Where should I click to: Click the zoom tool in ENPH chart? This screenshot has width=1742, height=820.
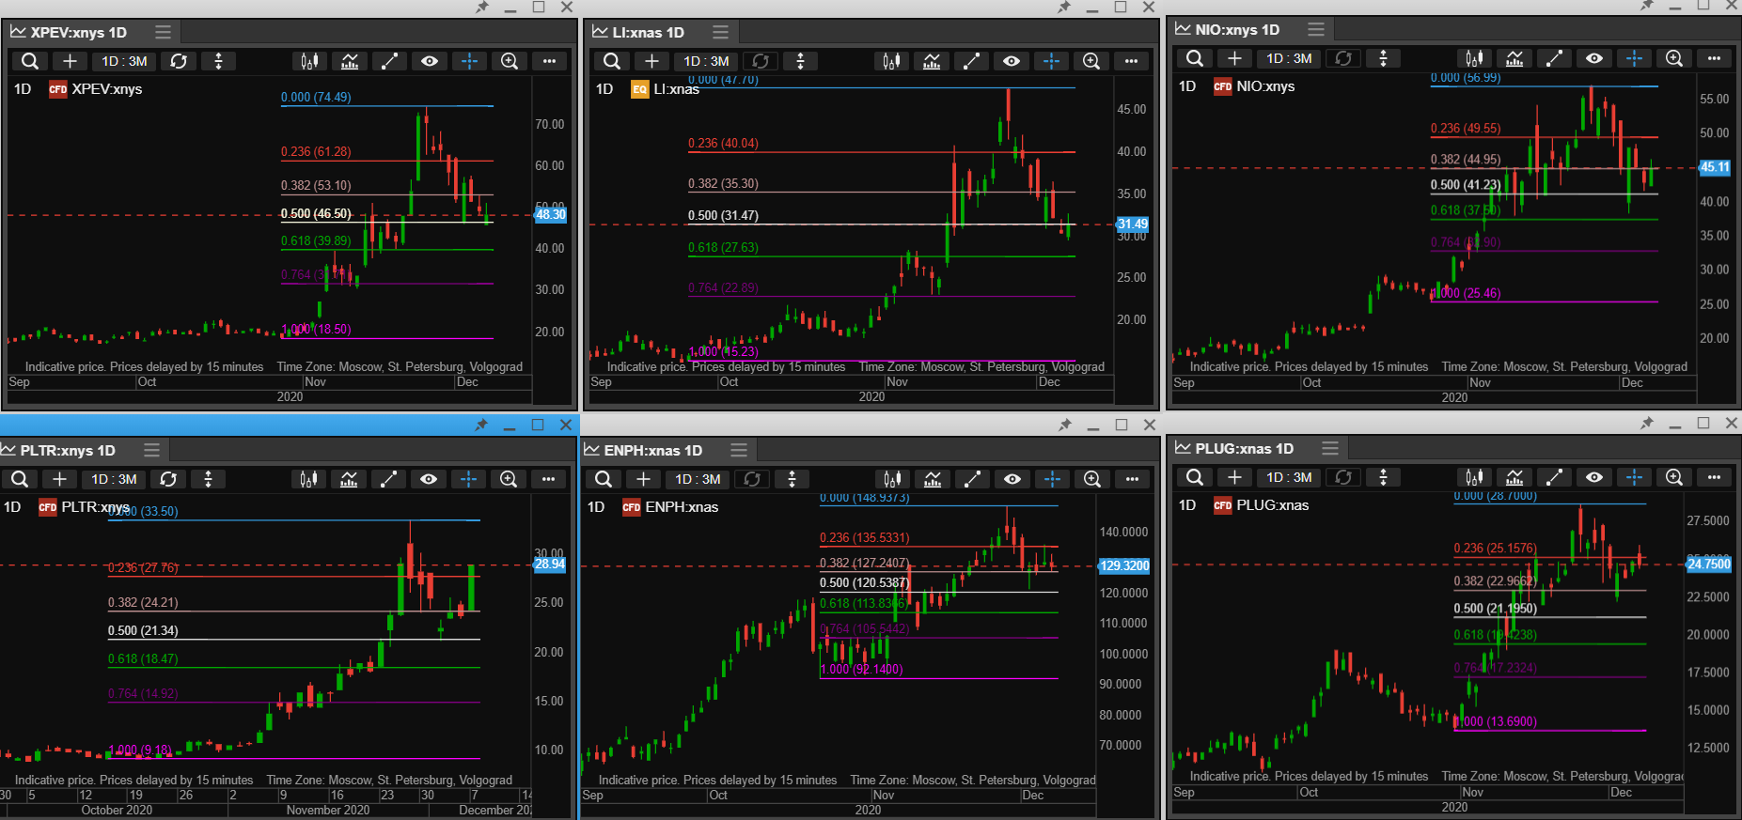1092,479
